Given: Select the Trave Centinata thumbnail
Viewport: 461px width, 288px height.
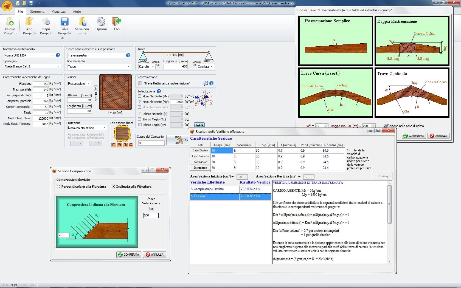Looking at the screenshot, I should (x=412, y=93).
